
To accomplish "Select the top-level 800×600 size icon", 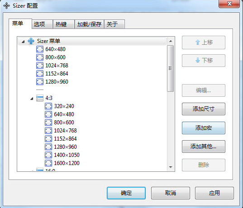I will click(x=40, y=57).
